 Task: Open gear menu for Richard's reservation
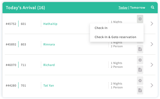point(140,60)
